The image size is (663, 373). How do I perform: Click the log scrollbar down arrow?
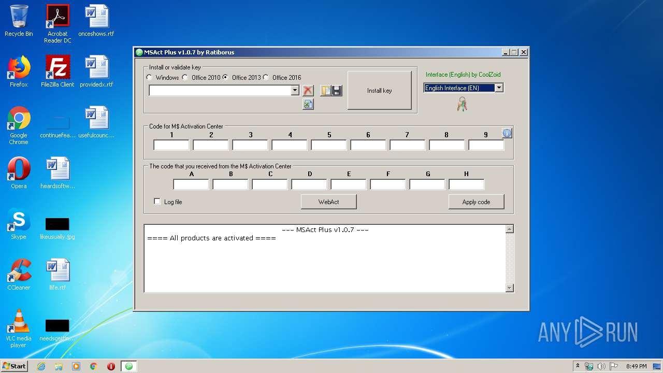coord(510,288)
